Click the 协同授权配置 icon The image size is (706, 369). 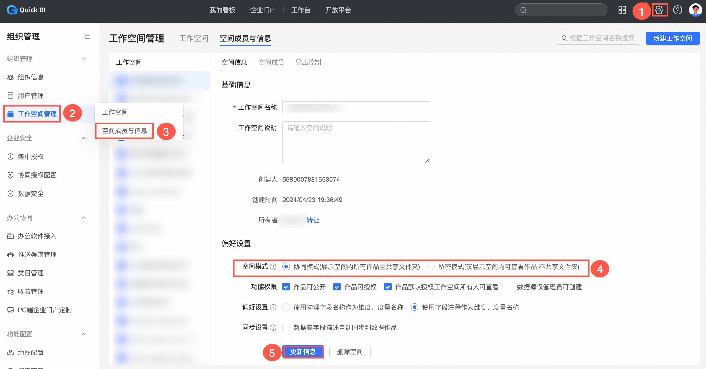(x=10, y=175)
